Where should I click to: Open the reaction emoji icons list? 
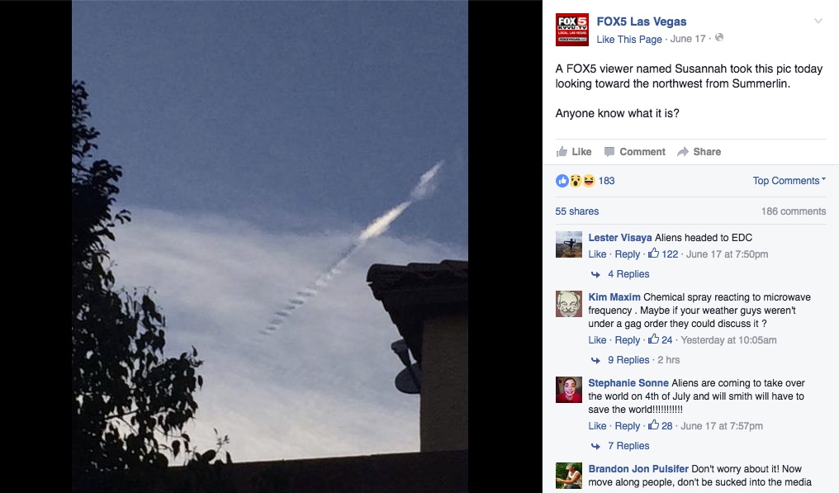coord(576,181)
